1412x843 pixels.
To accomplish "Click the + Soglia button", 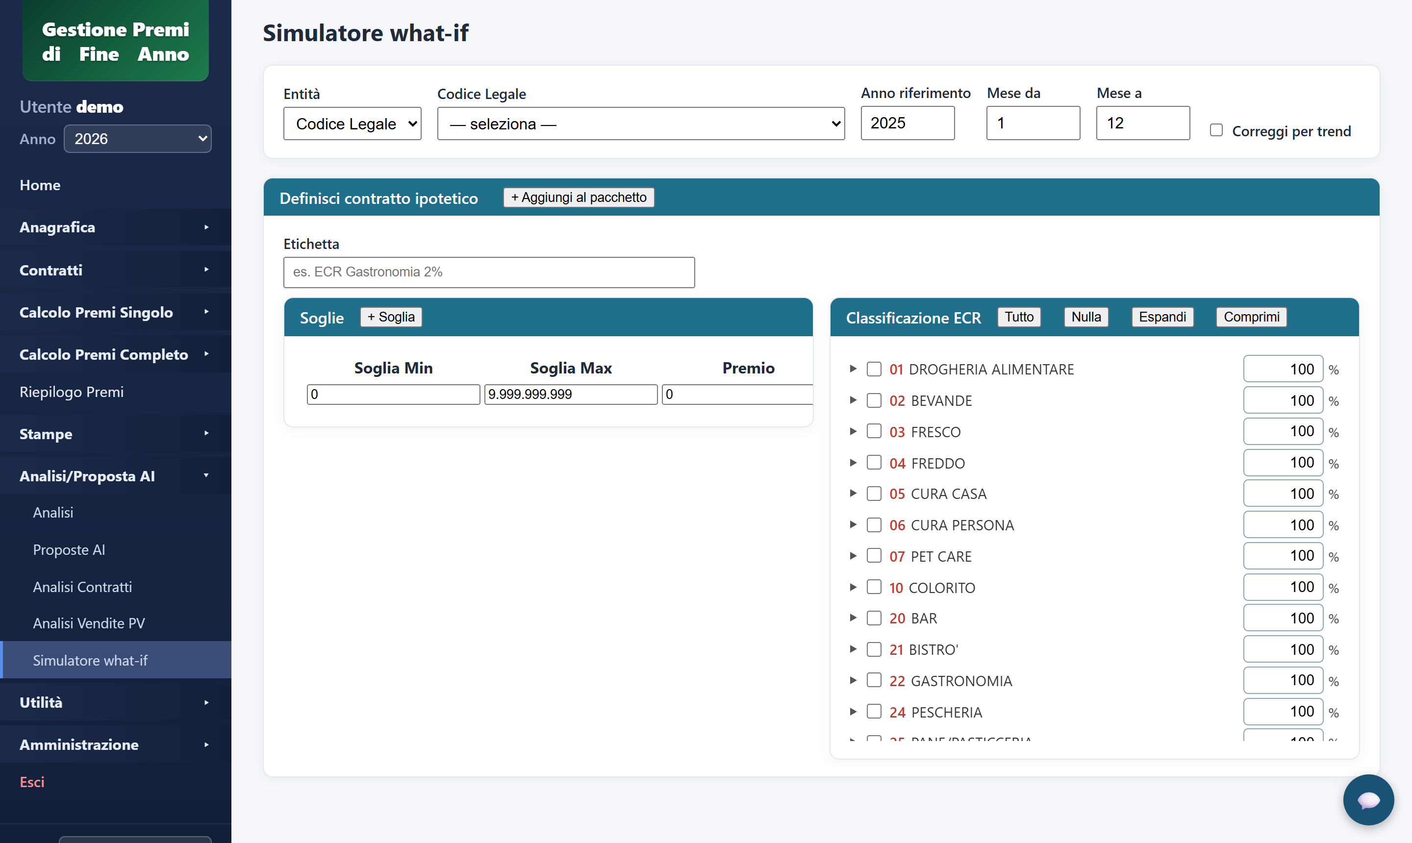I will [x=391, y=317].
